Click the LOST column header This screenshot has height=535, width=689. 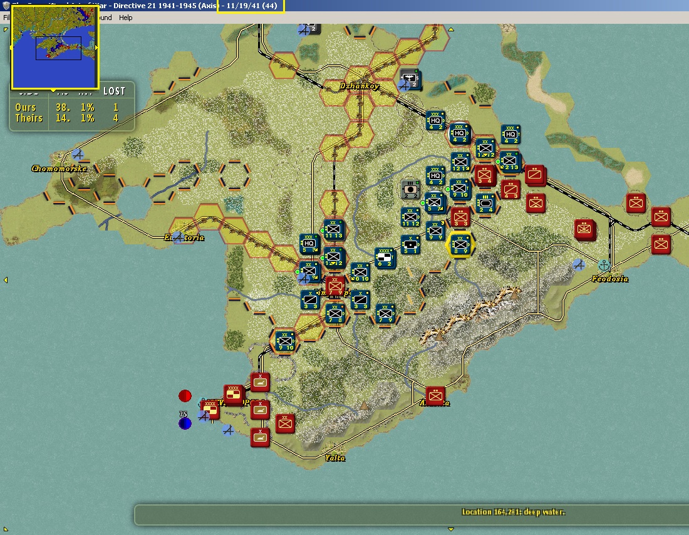tap(114, 91)
